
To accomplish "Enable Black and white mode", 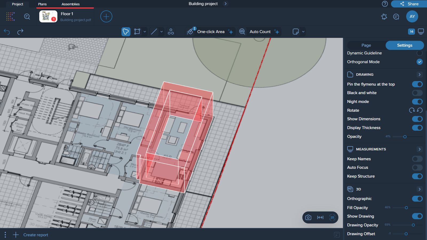I will click(417, 93).
